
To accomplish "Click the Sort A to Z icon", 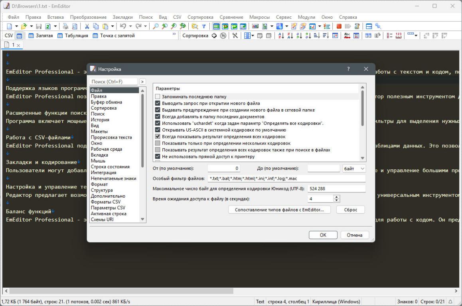I will pos(280,35).
